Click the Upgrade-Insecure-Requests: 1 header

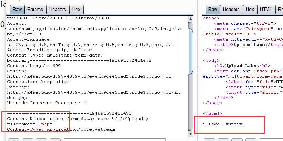tap(47, 103)
